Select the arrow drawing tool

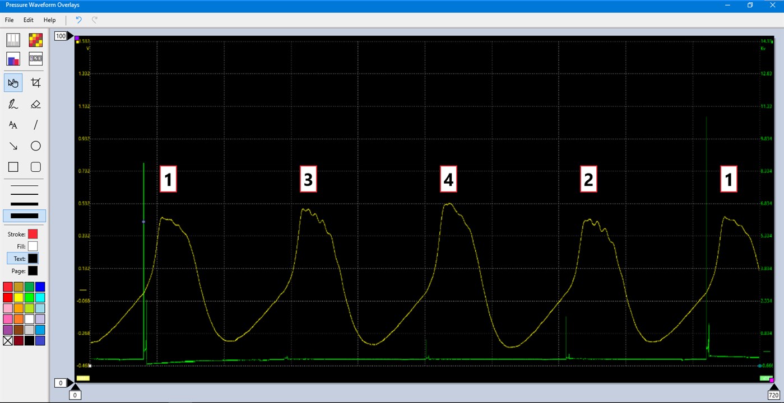12,146
